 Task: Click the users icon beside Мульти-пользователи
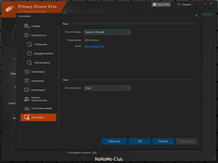[x=27, y=99]
